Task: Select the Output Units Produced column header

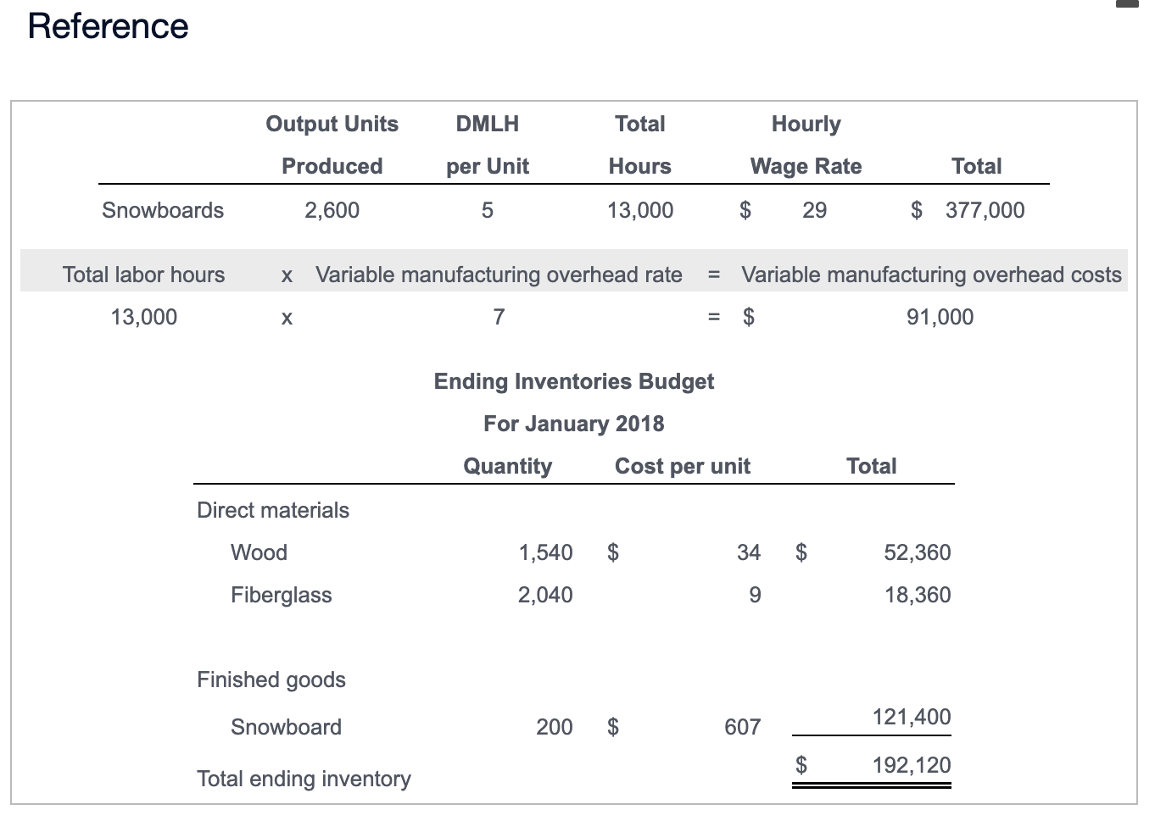Action: pyautogui.click(x=332, y=145)
